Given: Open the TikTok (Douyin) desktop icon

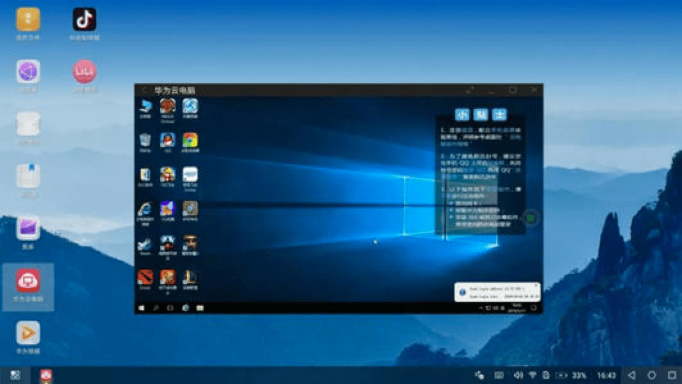Looking at the screenshot, I should pos(85,20).
